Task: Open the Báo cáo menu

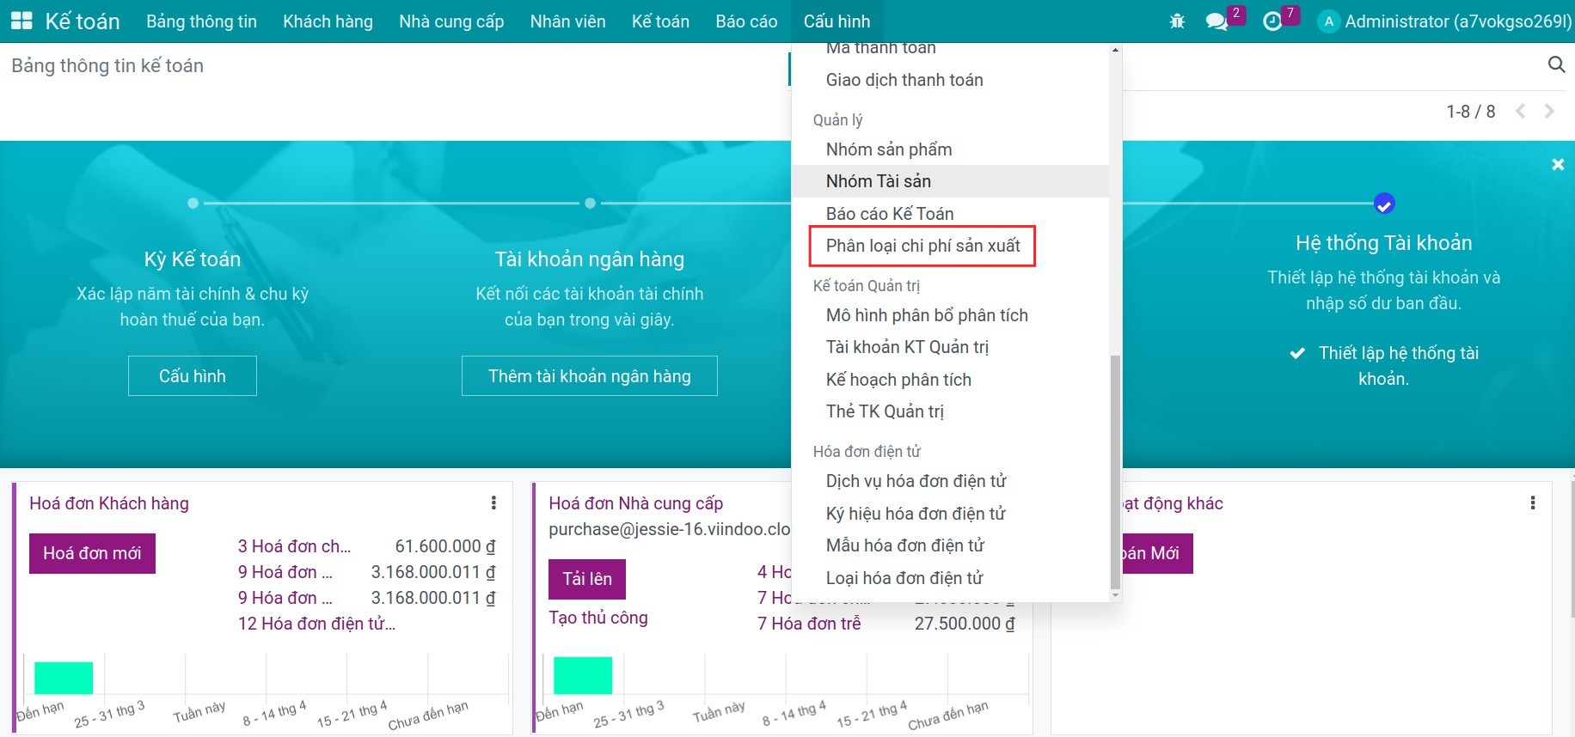Action: coord(746,21)
